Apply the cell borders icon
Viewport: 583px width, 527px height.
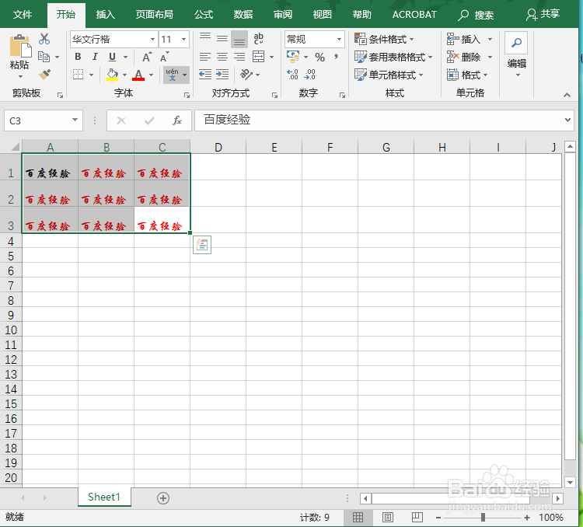pyautogui.click(x=78, y=75)
